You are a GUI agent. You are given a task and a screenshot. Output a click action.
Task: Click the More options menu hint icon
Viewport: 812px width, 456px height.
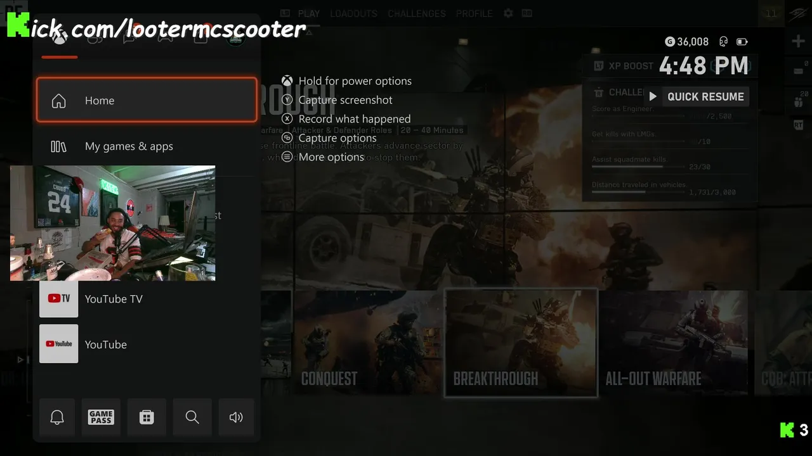click(287, 157)
